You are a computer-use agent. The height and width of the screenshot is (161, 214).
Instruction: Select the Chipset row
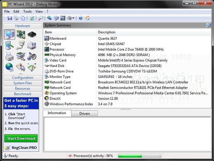pyautogui.click(x=127, y=44)
